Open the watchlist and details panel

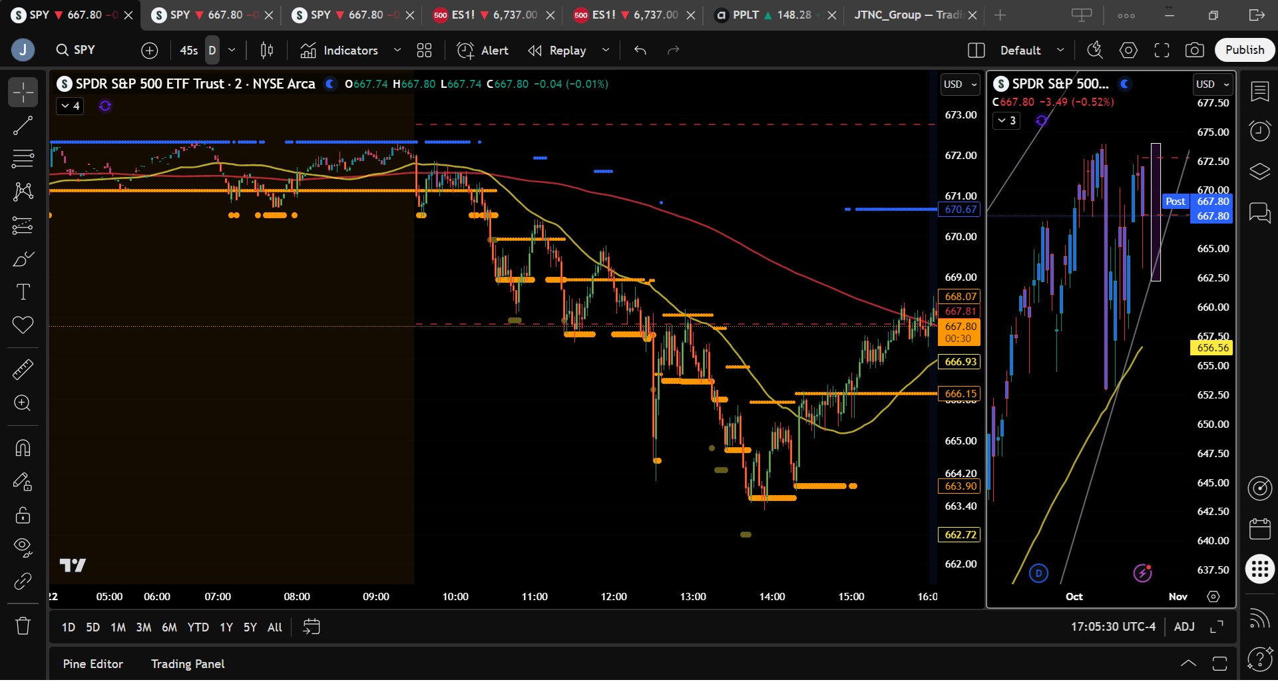click(x=1260, y=92)
